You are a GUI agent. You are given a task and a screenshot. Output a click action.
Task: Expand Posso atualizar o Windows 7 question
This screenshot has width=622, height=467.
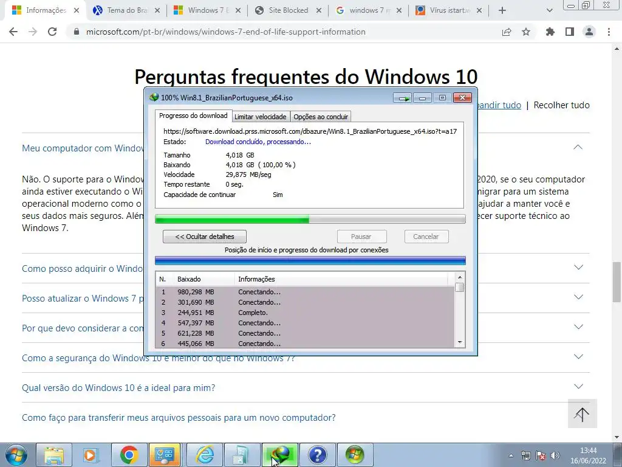click(x=578, y=297)
